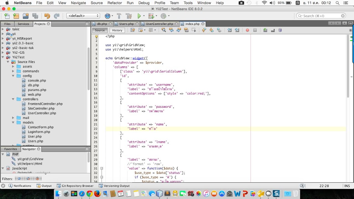Undo the last edit via toolbar
Screen dimensions: 354x199
point(47,16)
